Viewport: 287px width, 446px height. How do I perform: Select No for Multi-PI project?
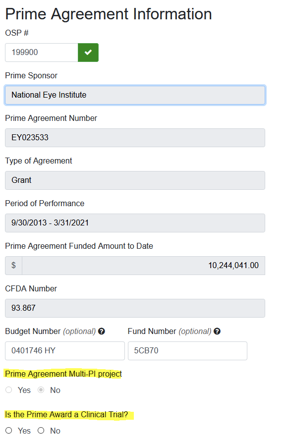pyautogui.click(x=41, y=390)
